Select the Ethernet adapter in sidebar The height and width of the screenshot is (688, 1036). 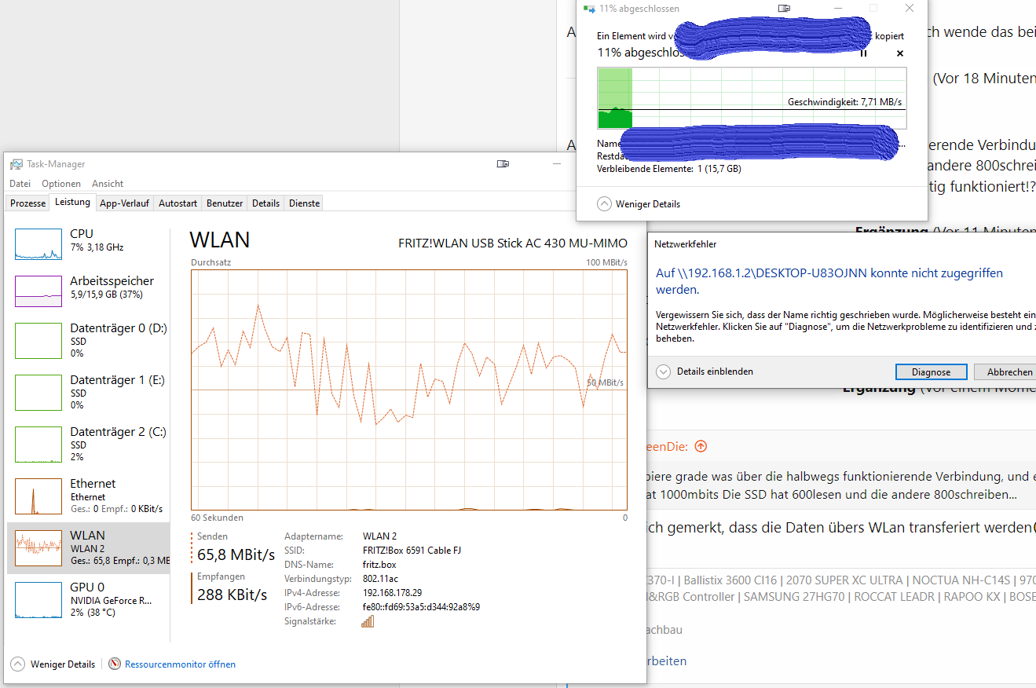click(89, 495)
